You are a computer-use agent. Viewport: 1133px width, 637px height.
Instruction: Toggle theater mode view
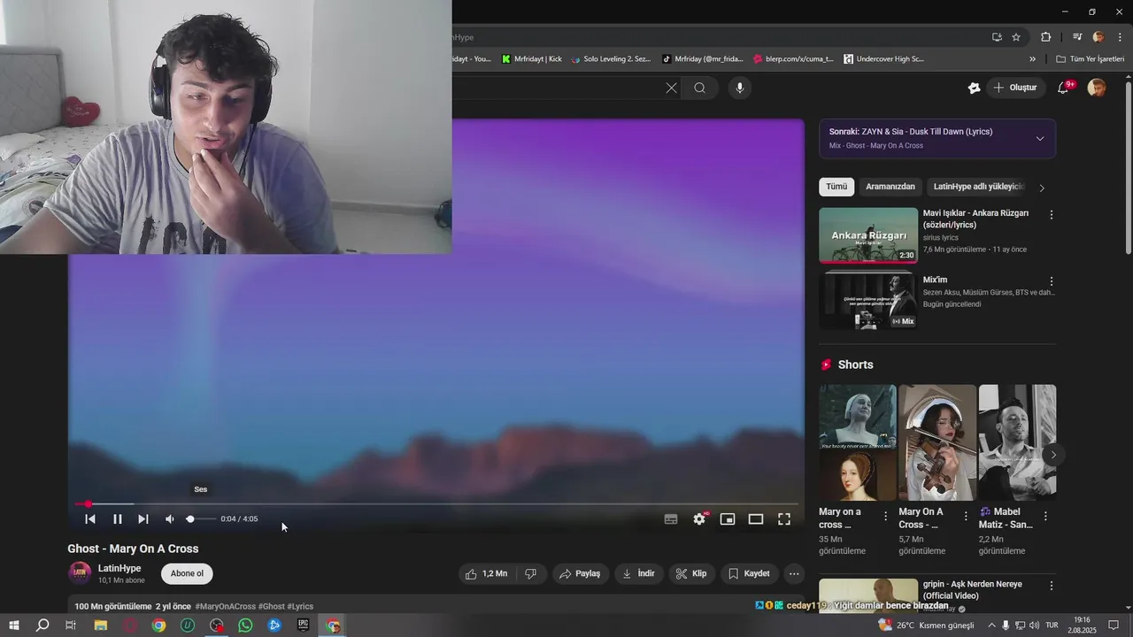point(756,519)
